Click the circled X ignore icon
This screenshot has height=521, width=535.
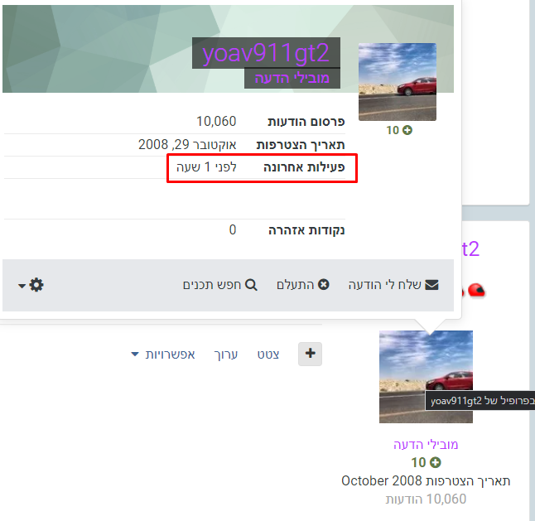pyautogui.click(x=324, y=284)
